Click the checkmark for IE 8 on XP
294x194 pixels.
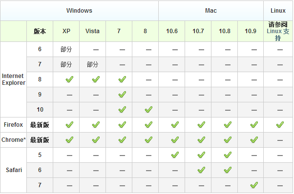coord(69,79)
